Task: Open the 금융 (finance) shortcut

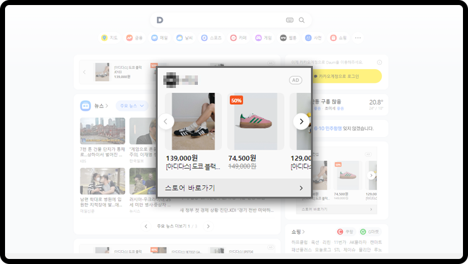Action: coord(134,38)
